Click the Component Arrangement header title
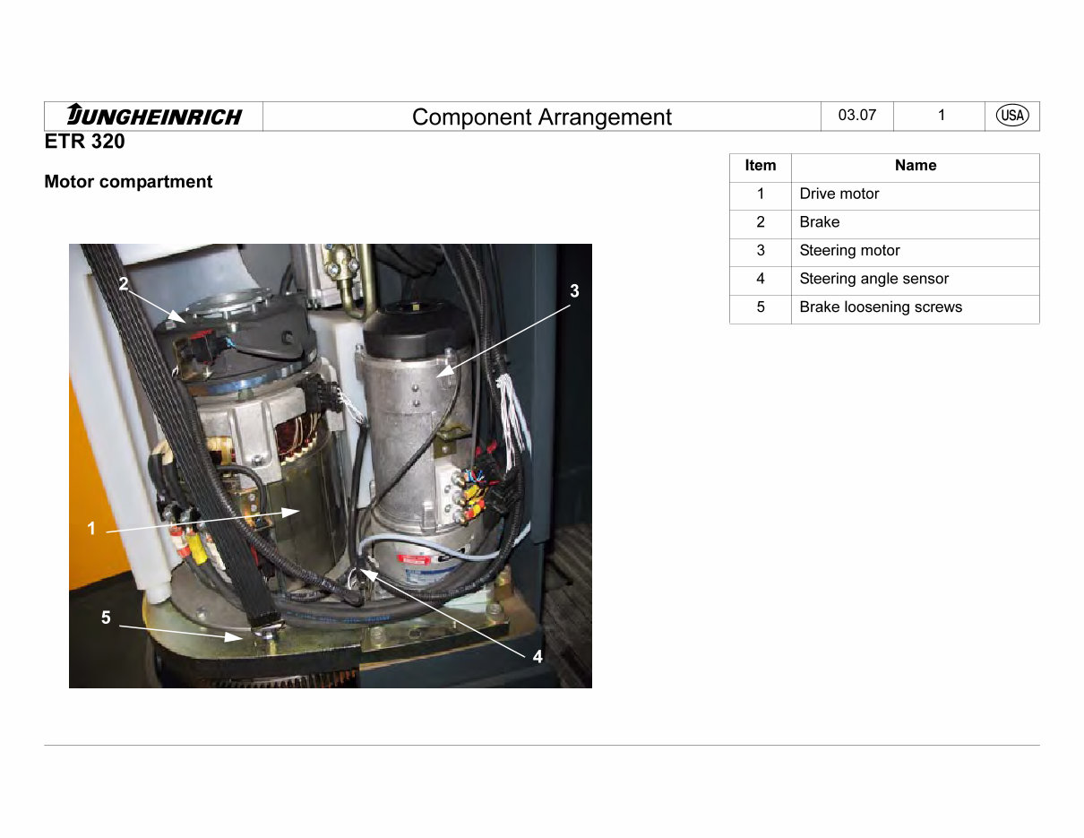This screenshot has height=838, width=1084. click(540, 117)
